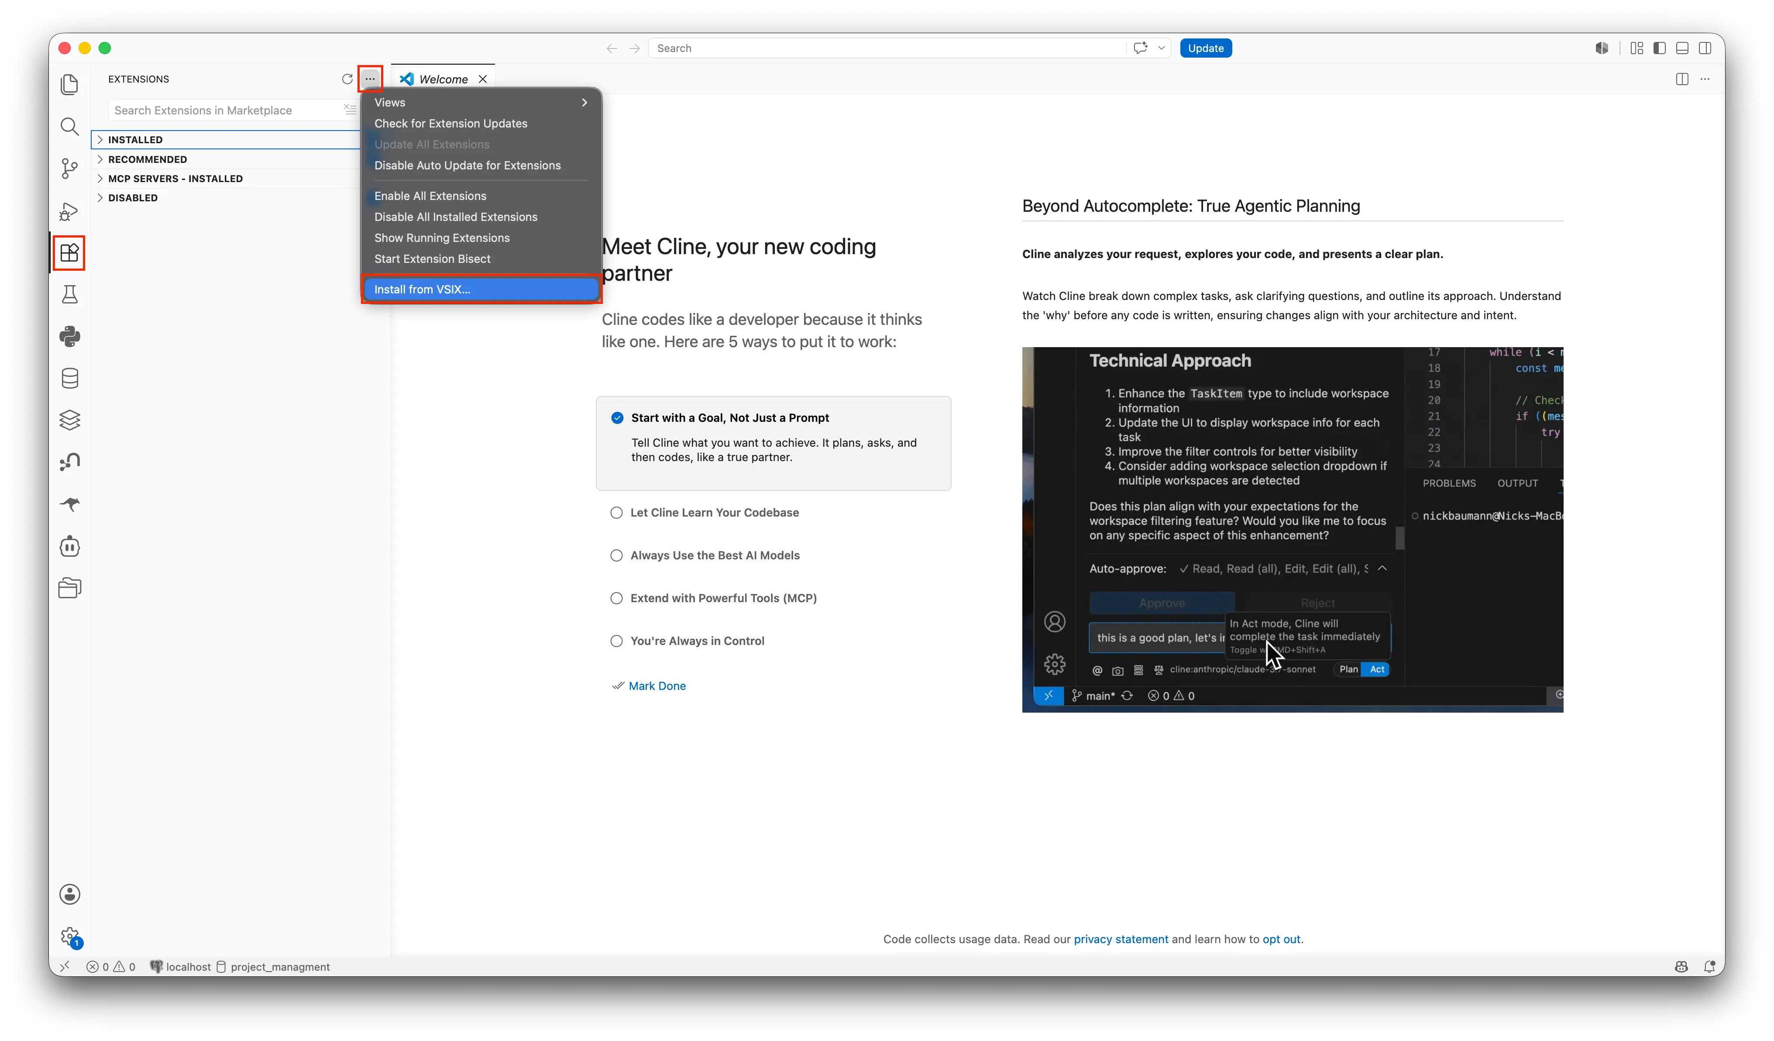This screenshot has width=1774, height=1041.
Task: Open the Source Control view
Action: pos(69,169)
